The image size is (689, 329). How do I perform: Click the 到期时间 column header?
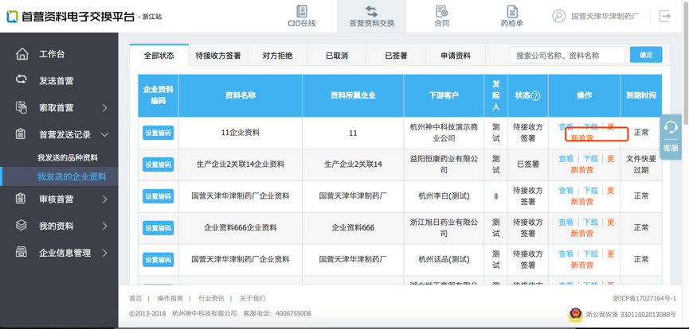point(641,95)
